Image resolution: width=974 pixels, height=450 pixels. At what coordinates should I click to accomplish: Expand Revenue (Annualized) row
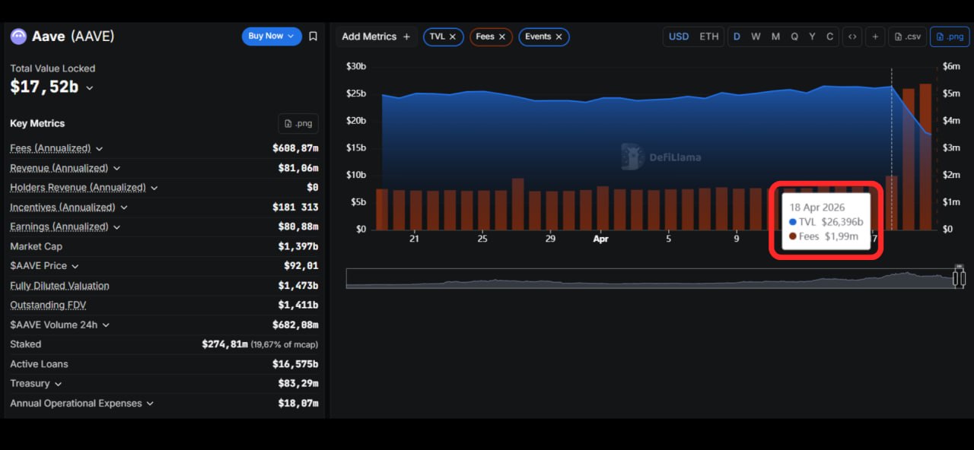(x=116, y=168)
